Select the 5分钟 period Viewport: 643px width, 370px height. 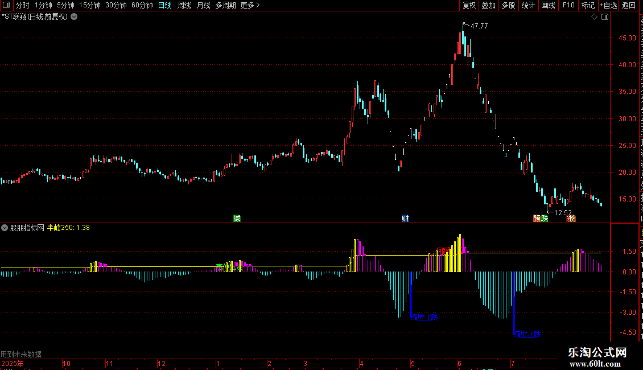coord(65,5)
